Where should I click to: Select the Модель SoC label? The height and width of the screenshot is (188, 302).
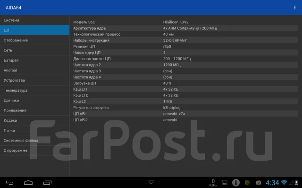click(x=84, y=22)
